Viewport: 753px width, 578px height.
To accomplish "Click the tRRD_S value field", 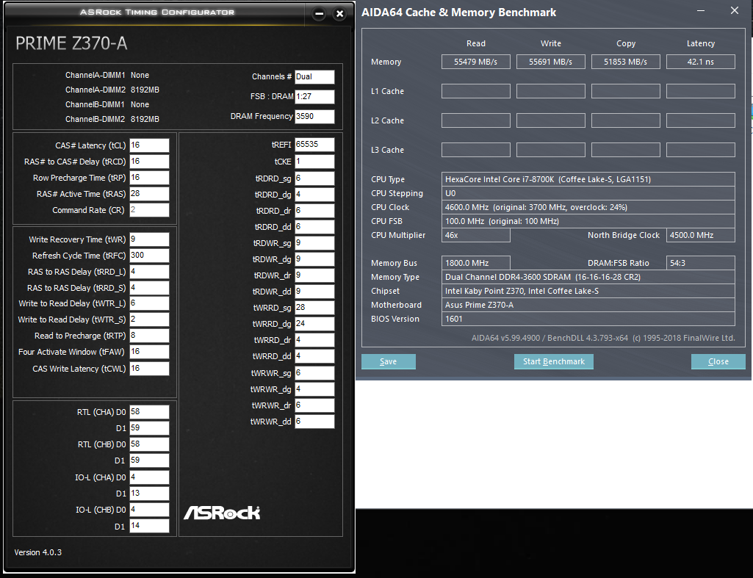I will point(149,288).
